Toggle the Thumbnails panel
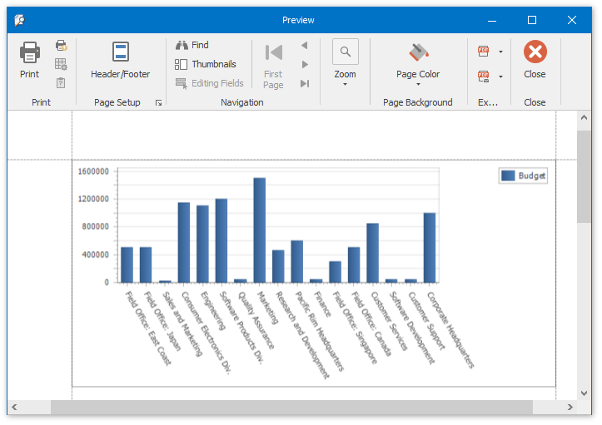This screenshot has height=425, width=602. 205,64
